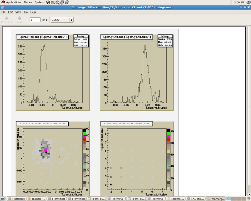This screenshot has height=201, width=251.
Task: Click the brown bin in the hit.size scatter plot
Action: (111, 177)
